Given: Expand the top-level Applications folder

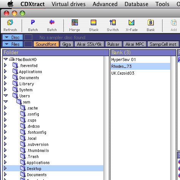Looking at the screenshot, I should [5, 71].
